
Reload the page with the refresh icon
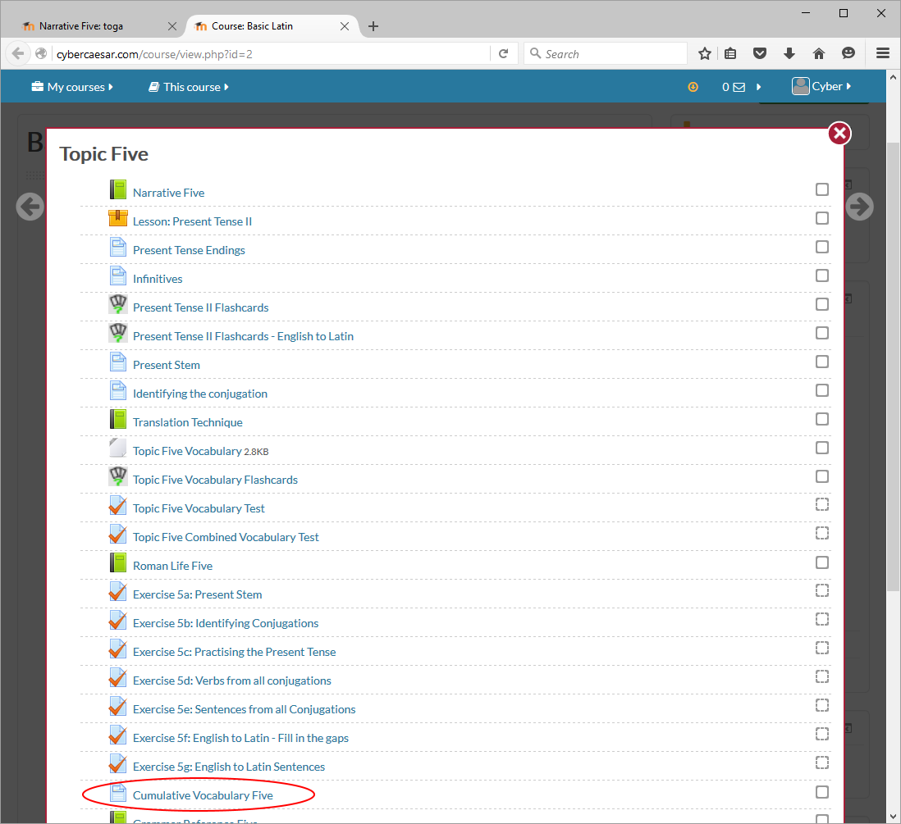(x=503, y=53)
